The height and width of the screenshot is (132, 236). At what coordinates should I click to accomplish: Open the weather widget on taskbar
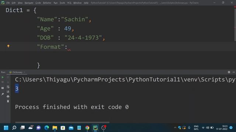coord(31,127)
